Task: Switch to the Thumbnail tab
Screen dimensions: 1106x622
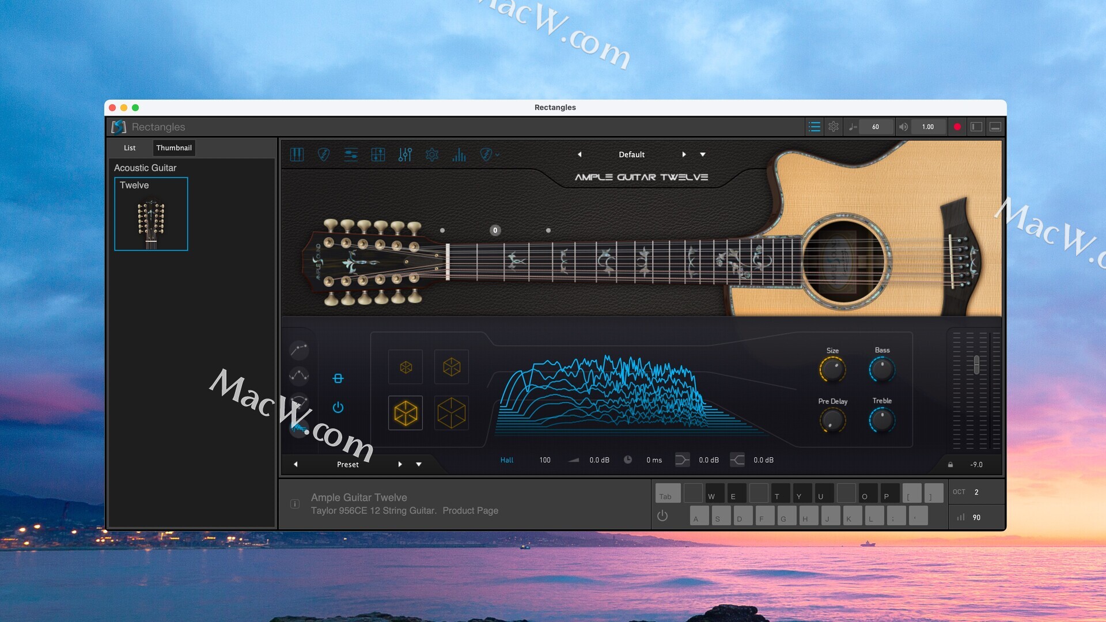Action: (x=174, y=148)
